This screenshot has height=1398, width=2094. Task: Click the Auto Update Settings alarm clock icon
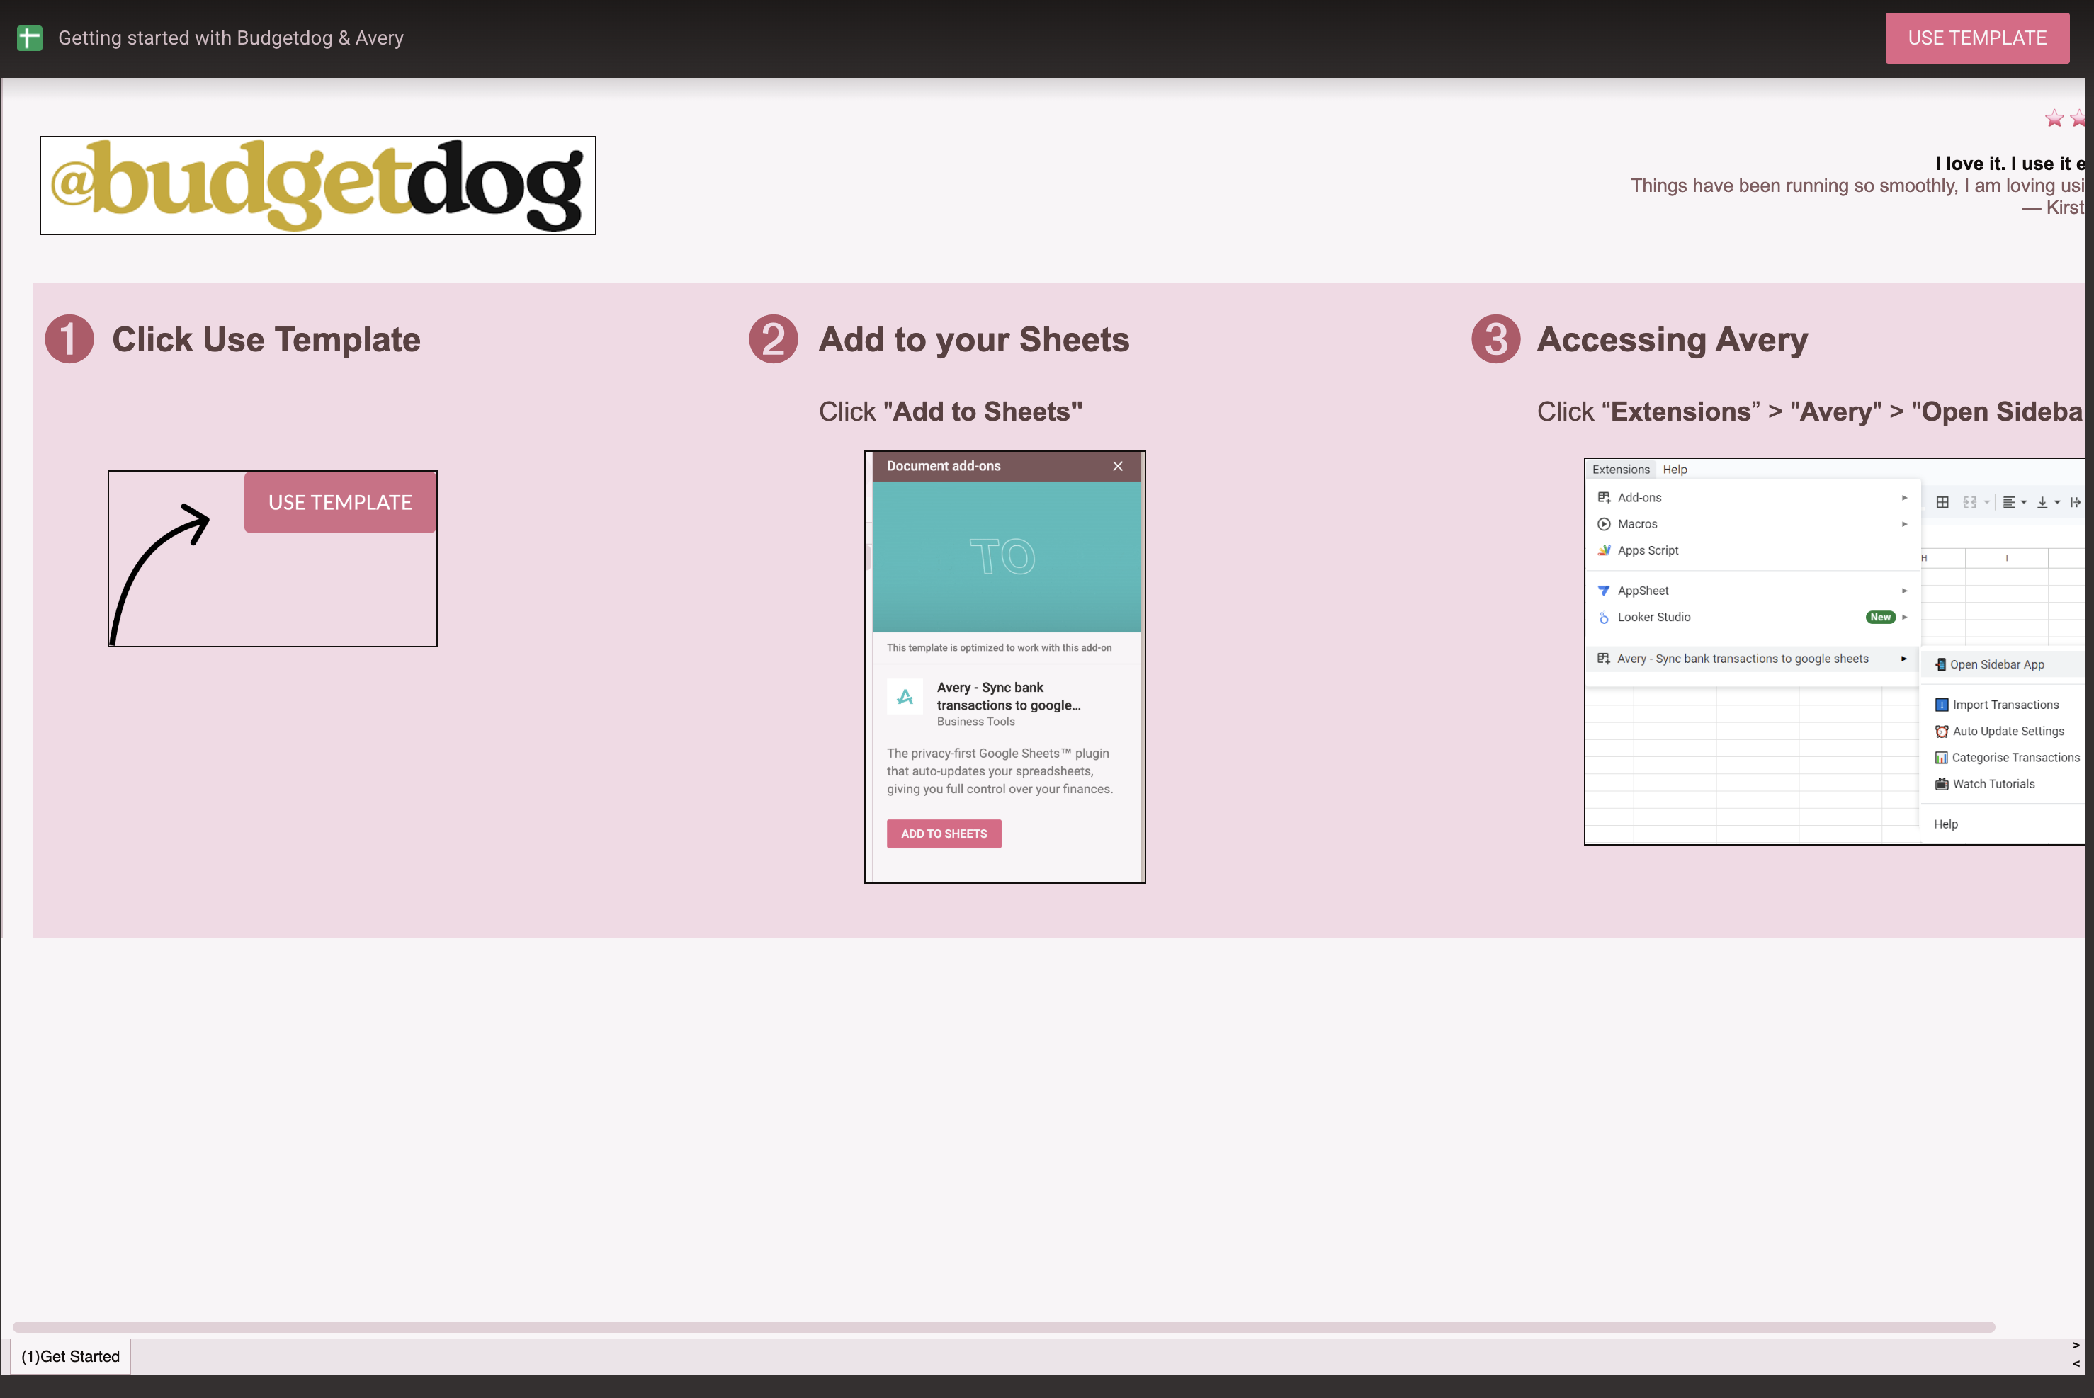point(1940,731)
